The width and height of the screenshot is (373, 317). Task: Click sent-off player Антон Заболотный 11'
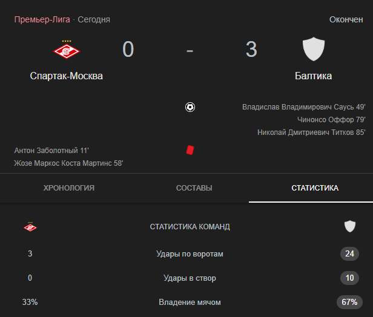point(51,151)
